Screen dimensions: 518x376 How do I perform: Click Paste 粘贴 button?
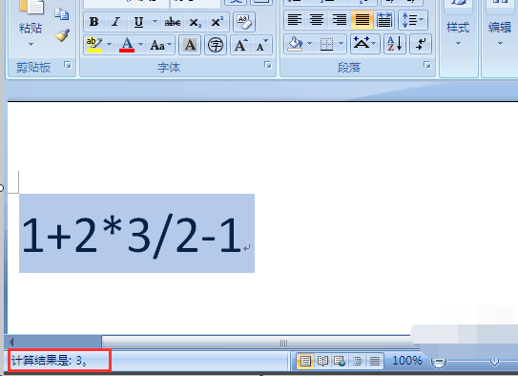31,16
